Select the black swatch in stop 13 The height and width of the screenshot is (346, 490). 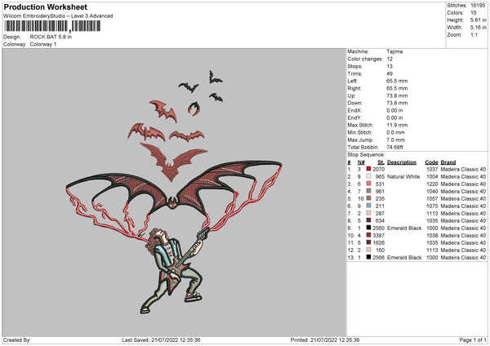pyautogui.click(x=369, y=257)
